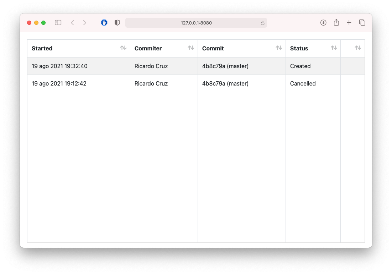Toggle ascending sort on the Started header
392x274 pixels.
pyautogui.click(x=124, y=48)
